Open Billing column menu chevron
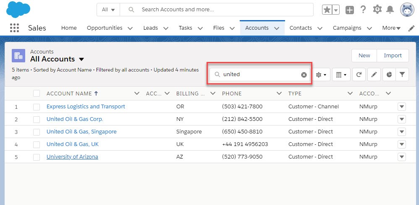419x205 pixels. [213, 93]
